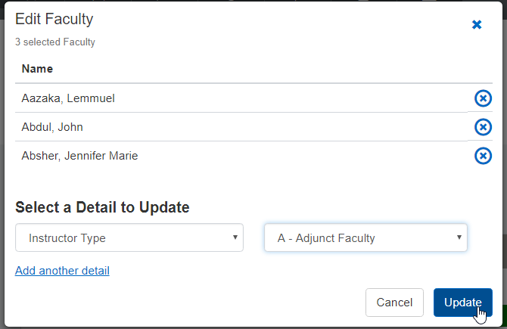Image resolution: width=507 pixels, height=329 pixels.
Task: Close the Edit Faculty dialog
Action: [477, 25]
